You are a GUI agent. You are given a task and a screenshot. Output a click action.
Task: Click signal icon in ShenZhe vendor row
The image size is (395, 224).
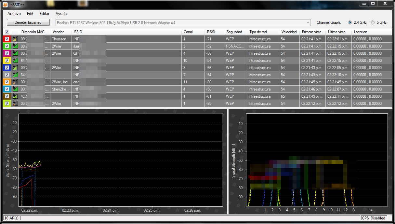click(15, 89)
